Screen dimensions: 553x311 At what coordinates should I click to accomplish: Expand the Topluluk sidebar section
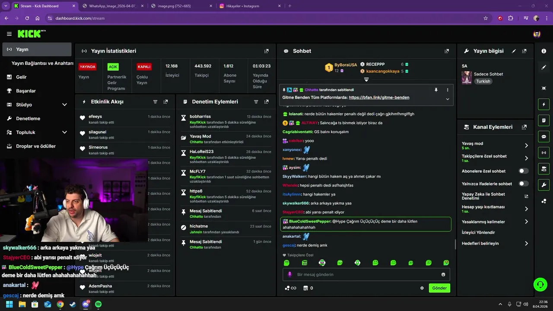coord(64,132)
